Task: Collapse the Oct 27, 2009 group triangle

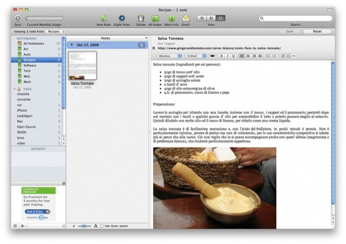Action: coord(71,45)
